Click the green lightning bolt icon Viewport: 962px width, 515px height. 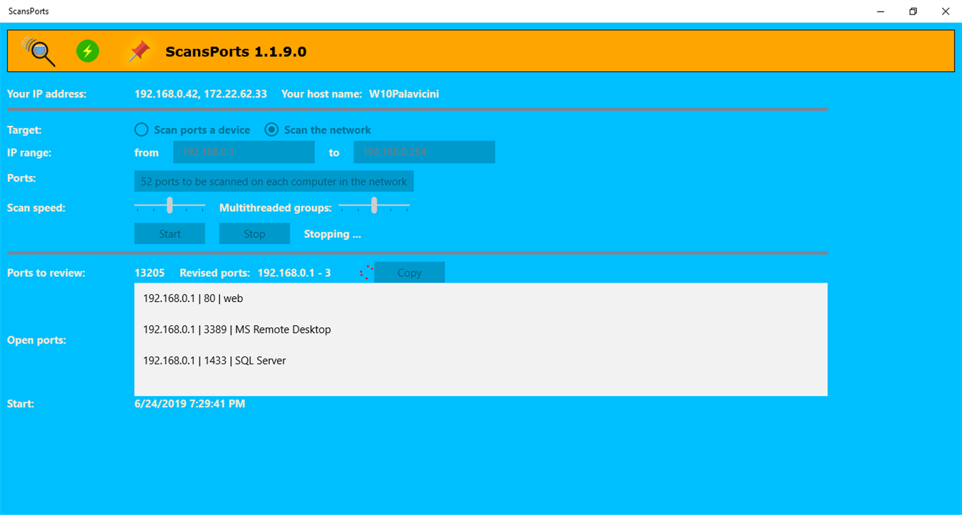(x=87, y=50)
